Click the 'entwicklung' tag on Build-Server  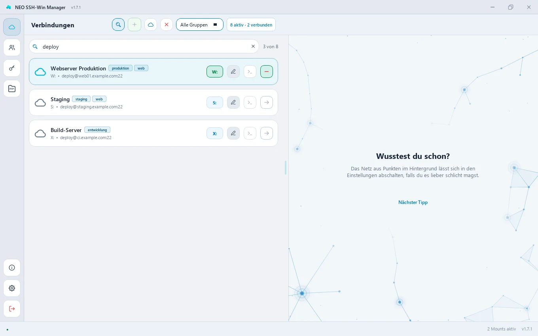(97, 130)
